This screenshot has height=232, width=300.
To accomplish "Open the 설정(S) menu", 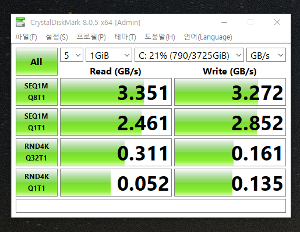I will pos(57,37).
